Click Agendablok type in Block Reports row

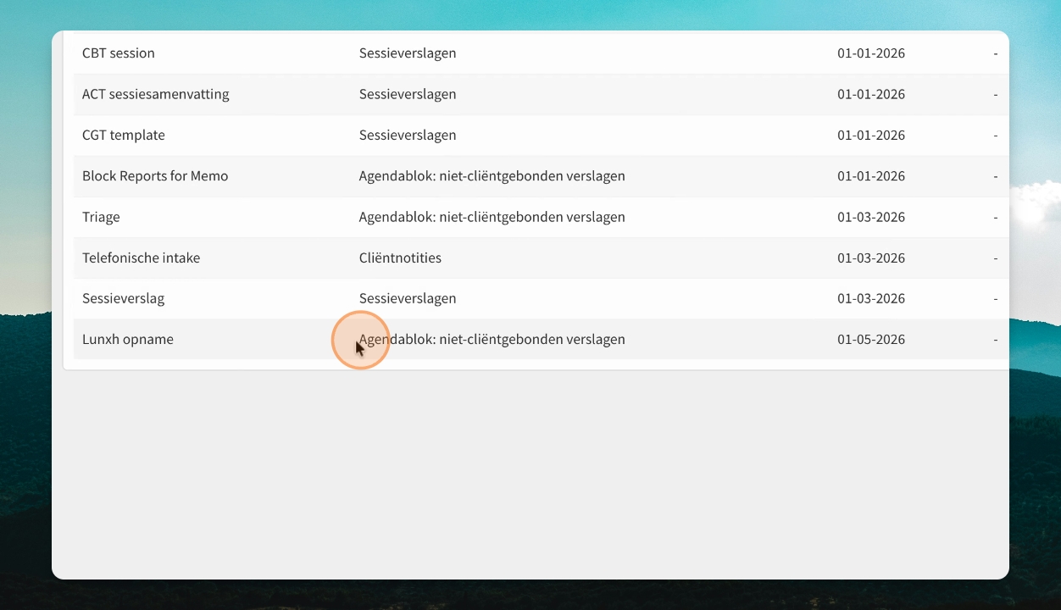(492, 176)
